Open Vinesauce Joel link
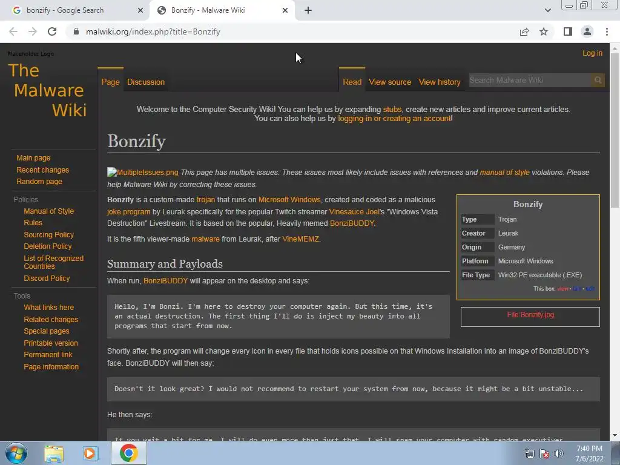Viewport: 620px width, 465px height. [x=354, y=211]
